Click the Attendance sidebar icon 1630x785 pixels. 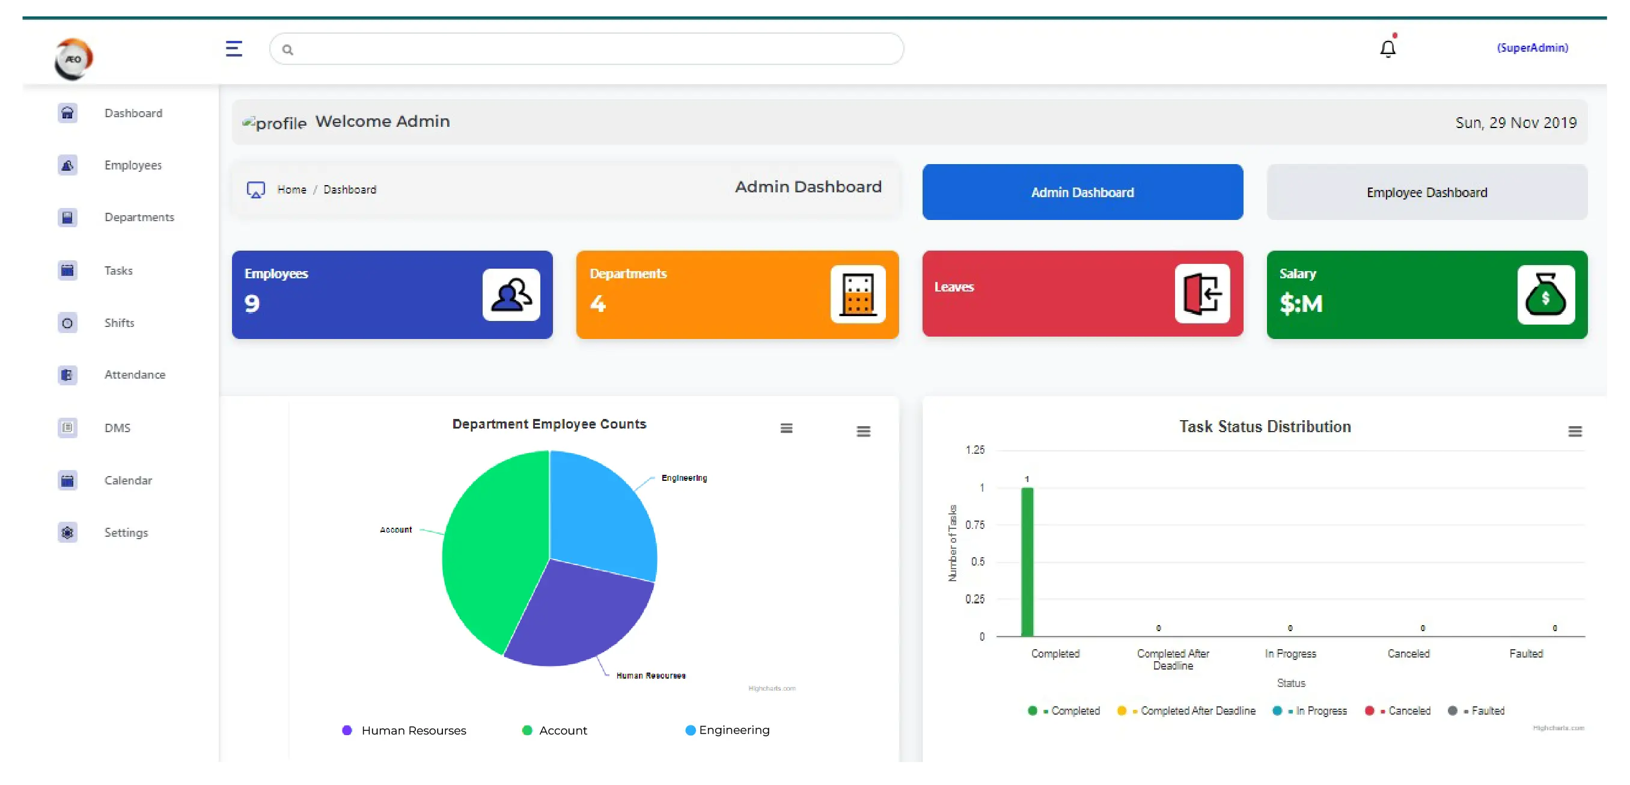pyautogui.click(x=67, y=374)
